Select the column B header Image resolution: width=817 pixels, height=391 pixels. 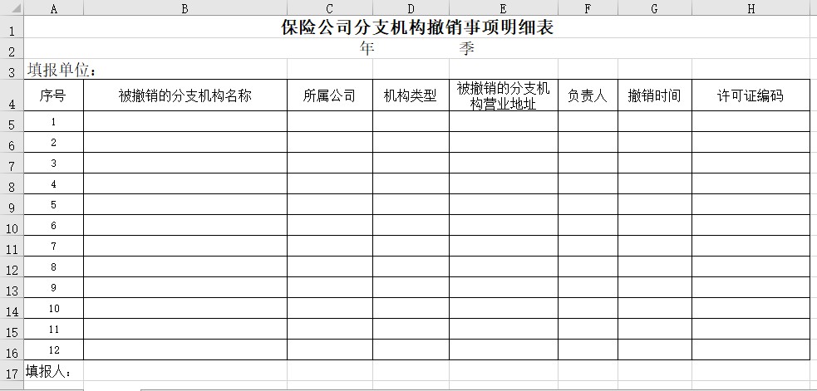(185, 8)
